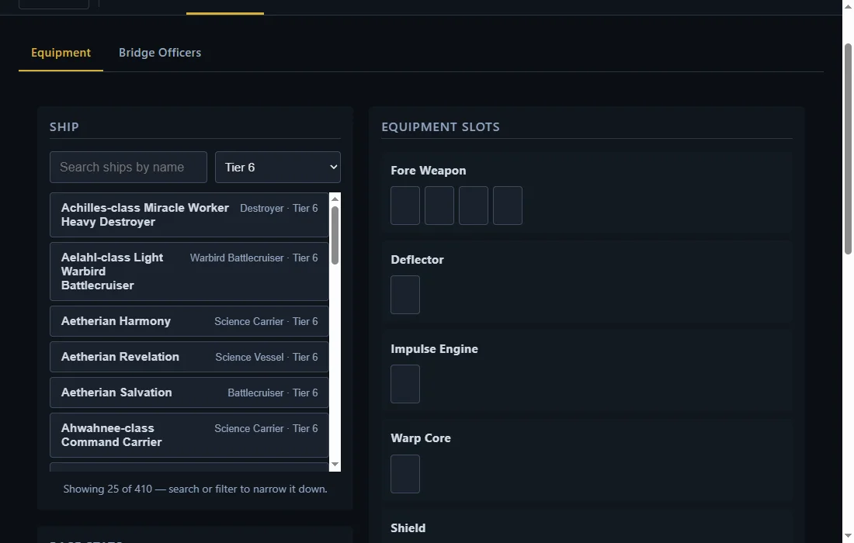Click the 'Fore Weapon' slot label
This screenshot has height=543, width=854.
[x=428, y=171]
